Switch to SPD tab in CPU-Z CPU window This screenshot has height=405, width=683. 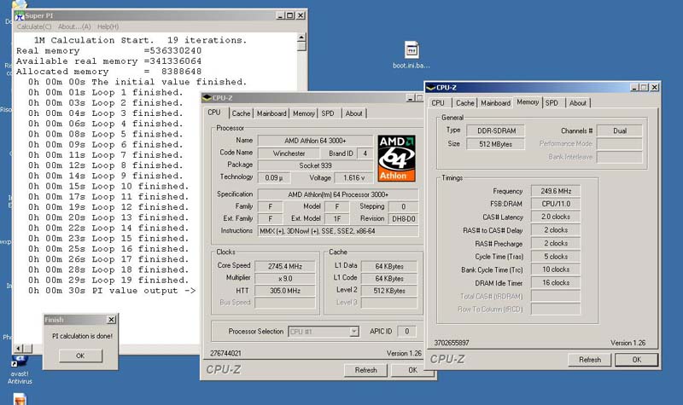click(x=328, y=113)
